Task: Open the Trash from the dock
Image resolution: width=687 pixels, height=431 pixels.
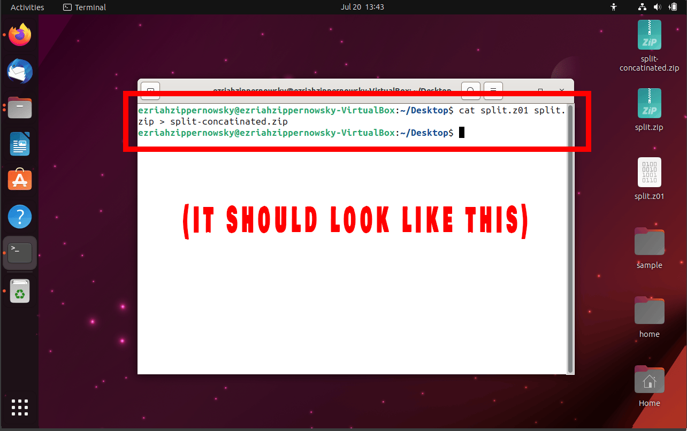Action: point(19,291)
